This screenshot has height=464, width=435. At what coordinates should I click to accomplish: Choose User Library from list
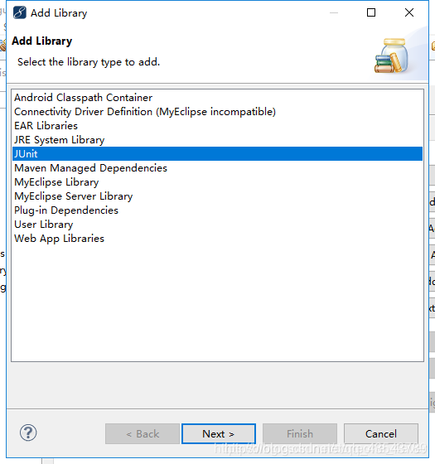[x=217, y=225]
